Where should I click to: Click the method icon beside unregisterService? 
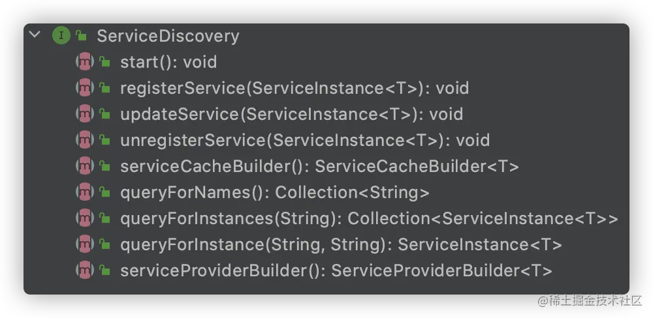[x=85, y=140]
